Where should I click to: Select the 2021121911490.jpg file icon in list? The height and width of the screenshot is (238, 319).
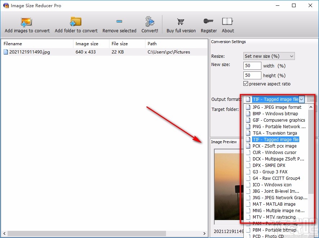coord(6,52)
